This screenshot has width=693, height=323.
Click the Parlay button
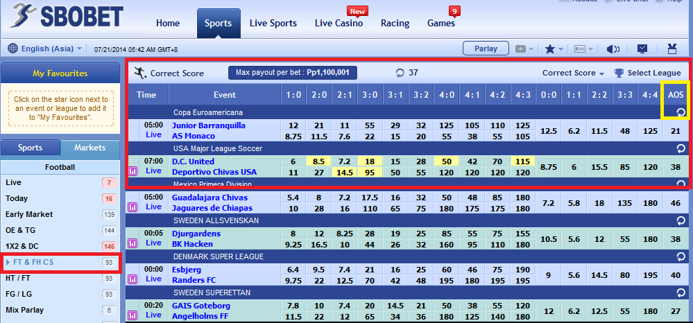[x=486, y=49]
